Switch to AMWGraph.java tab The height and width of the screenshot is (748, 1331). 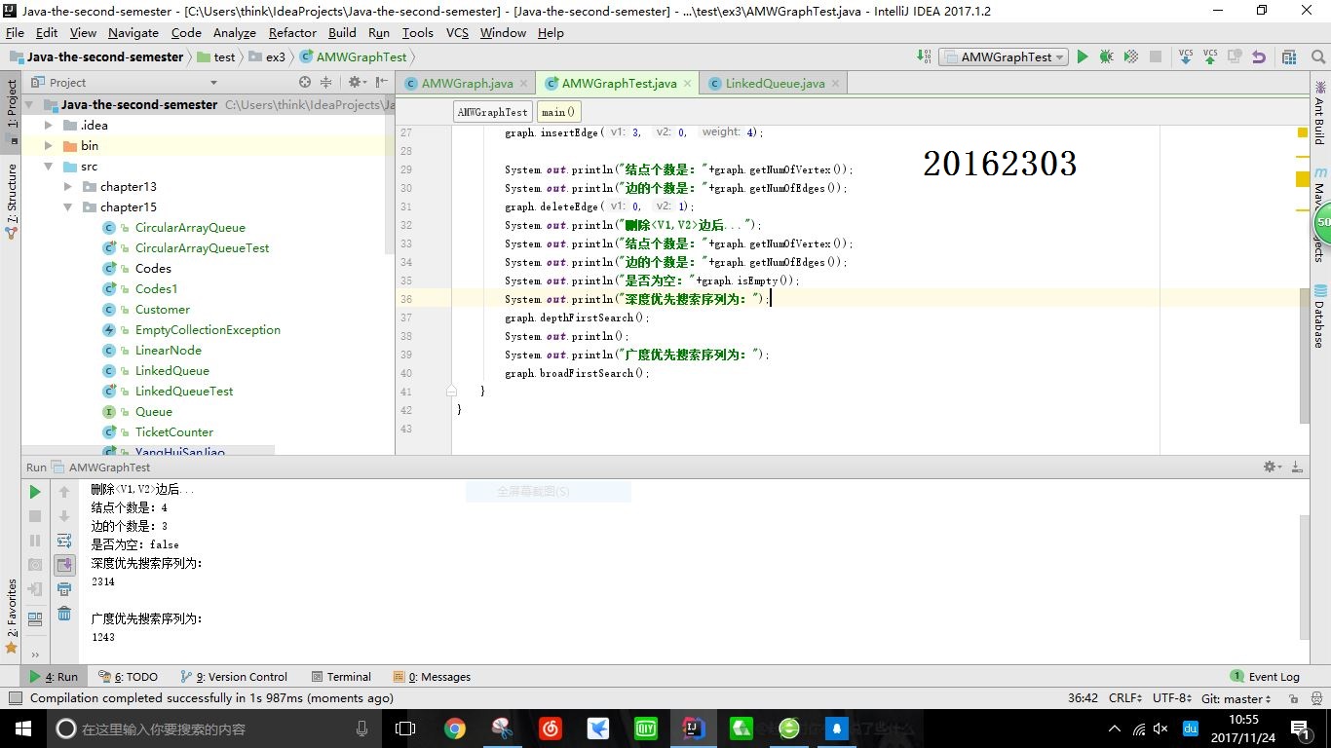point(467,84)
